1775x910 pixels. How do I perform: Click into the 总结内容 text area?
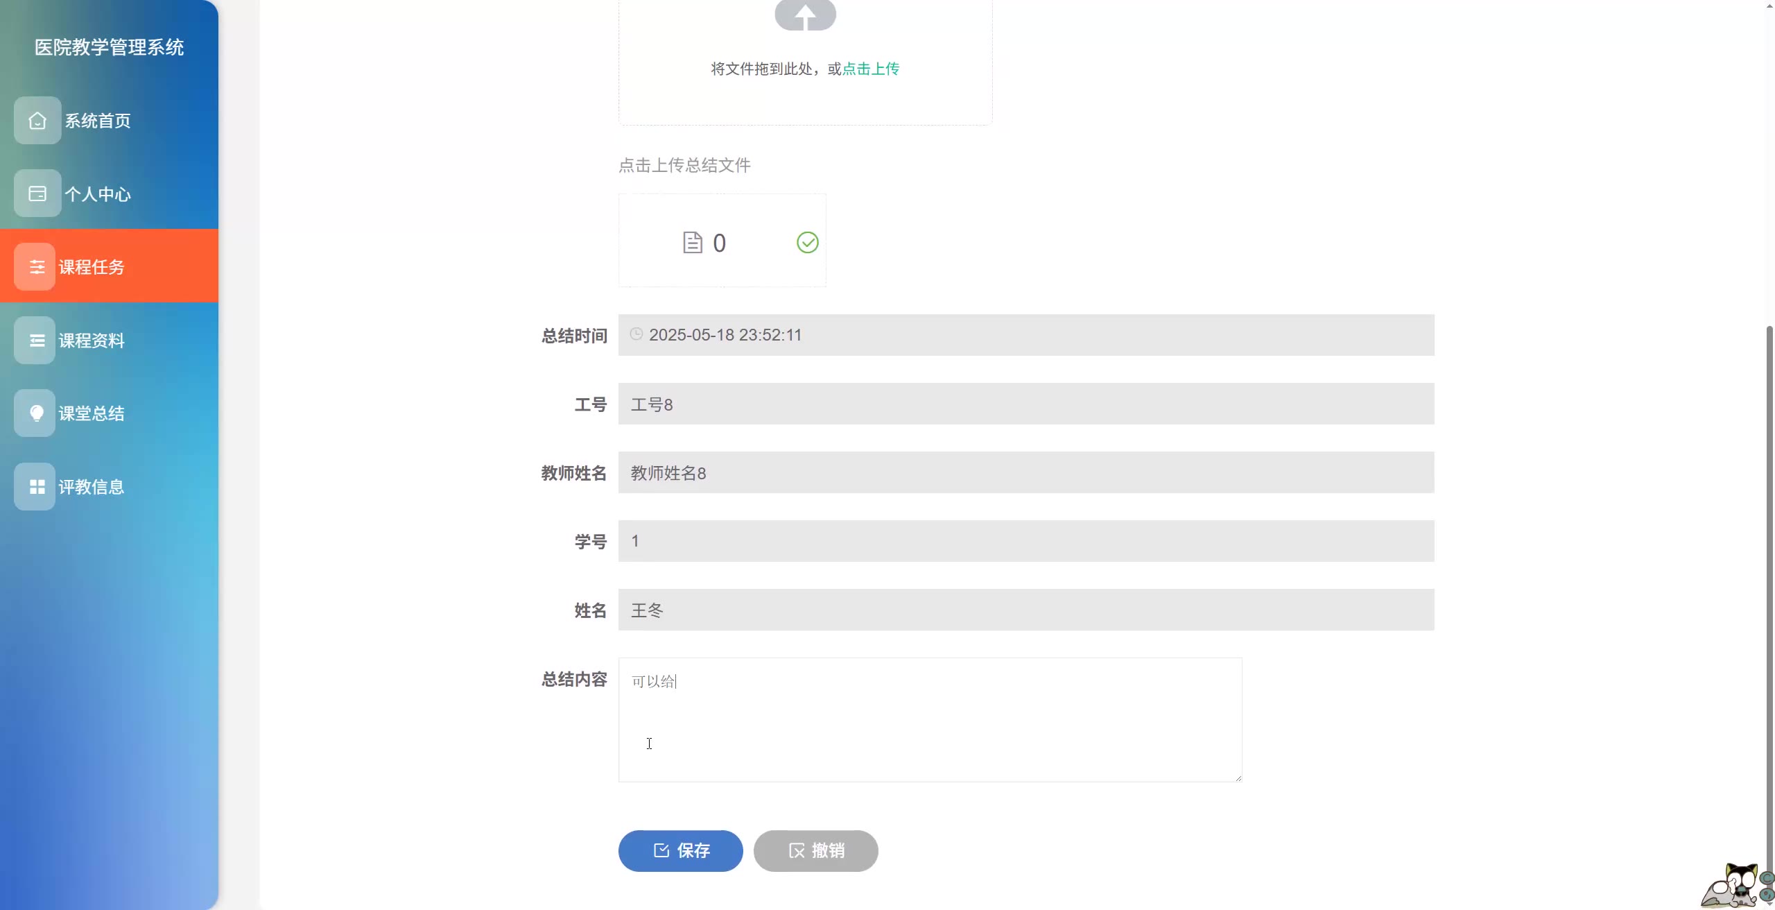[x=929, y=720]
